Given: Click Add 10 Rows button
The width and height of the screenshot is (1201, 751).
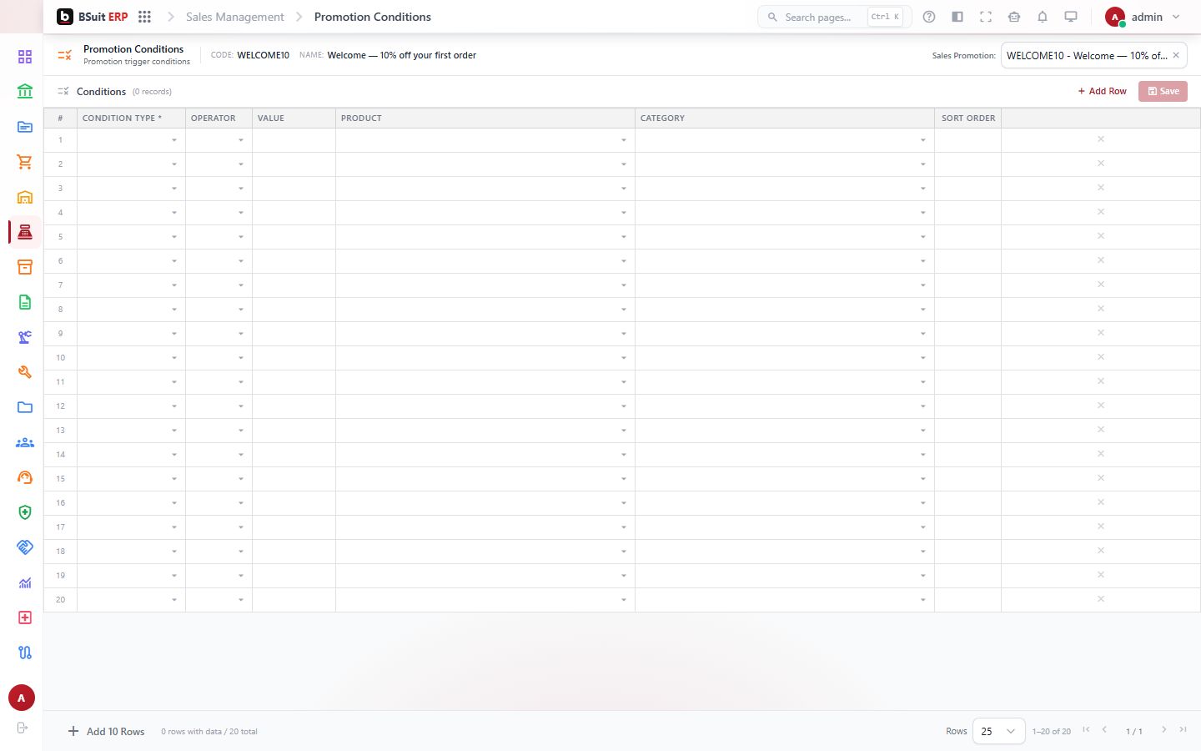Looking at the screenshot, I should (x=107, y=731).
